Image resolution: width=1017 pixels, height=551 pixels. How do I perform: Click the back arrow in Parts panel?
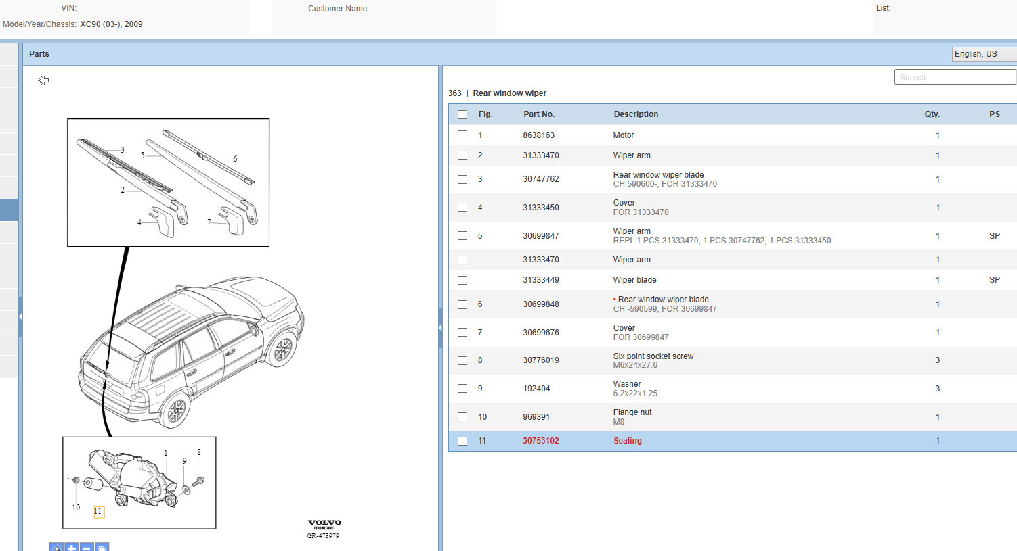click(x=43, y=80)
